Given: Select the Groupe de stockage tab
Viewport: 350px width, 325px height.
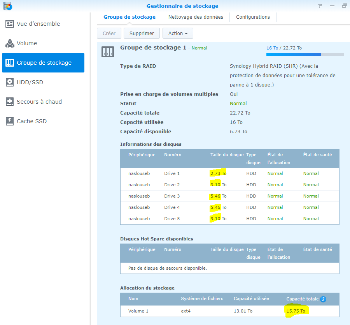Looking at the screenshot, I should tap(129, 17).
